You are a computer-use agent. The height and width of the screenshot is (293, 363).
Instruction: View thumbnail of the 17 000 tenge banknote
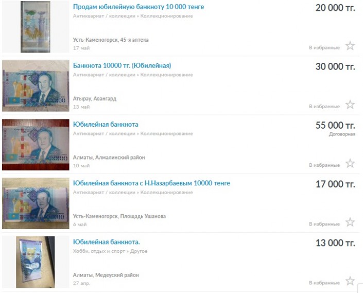(36, 203)
